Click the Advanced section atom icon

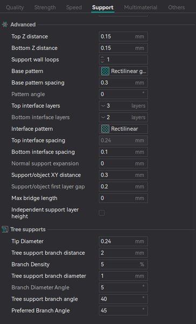(x=5, y=24)
